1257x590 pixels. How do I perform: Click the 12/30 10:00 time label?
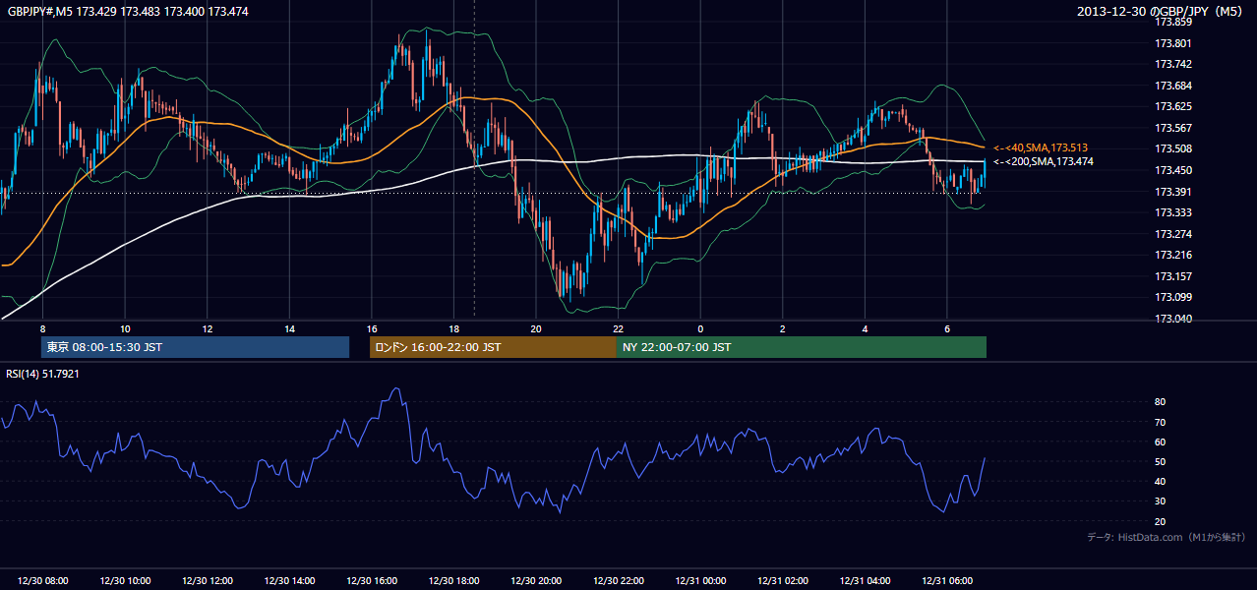click(x=125, y=581)
